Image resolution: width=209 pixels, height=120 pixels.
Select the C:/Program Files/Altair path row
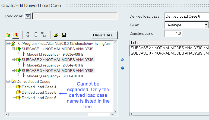[66, 44]
